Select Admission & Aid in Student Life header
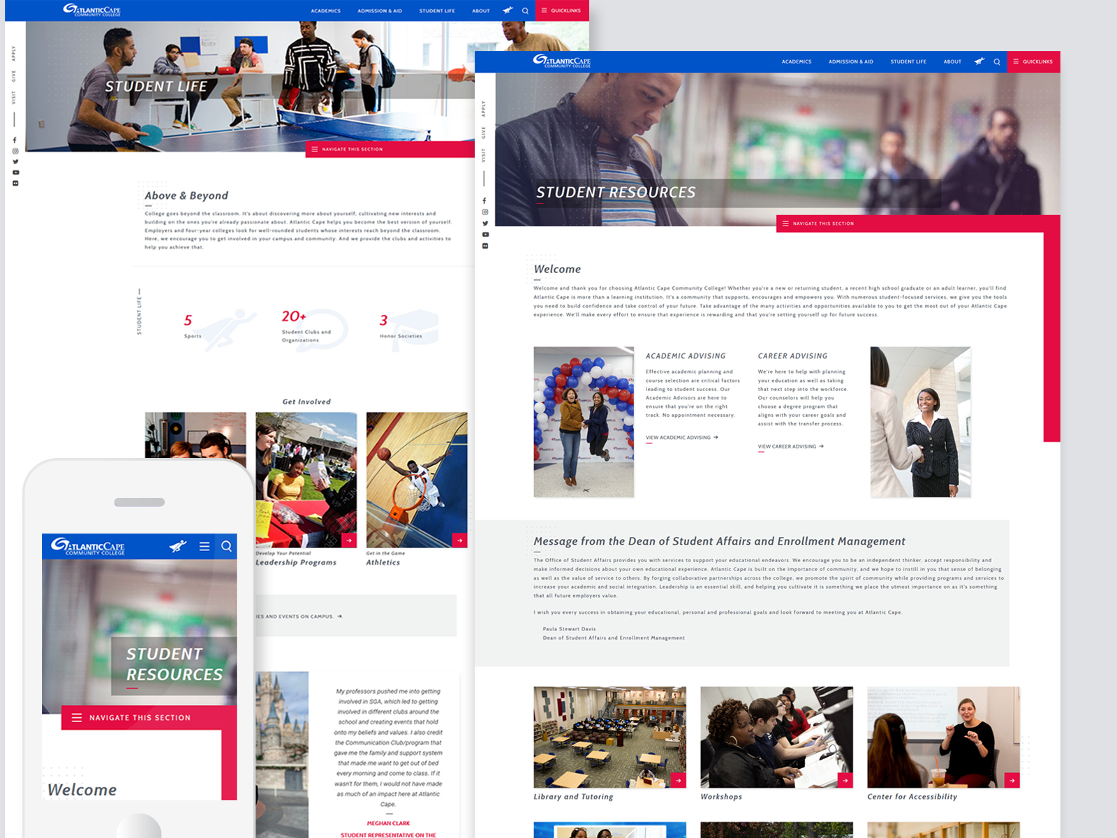Viewport: 1117px width, 838px height. tap(379, 11)
